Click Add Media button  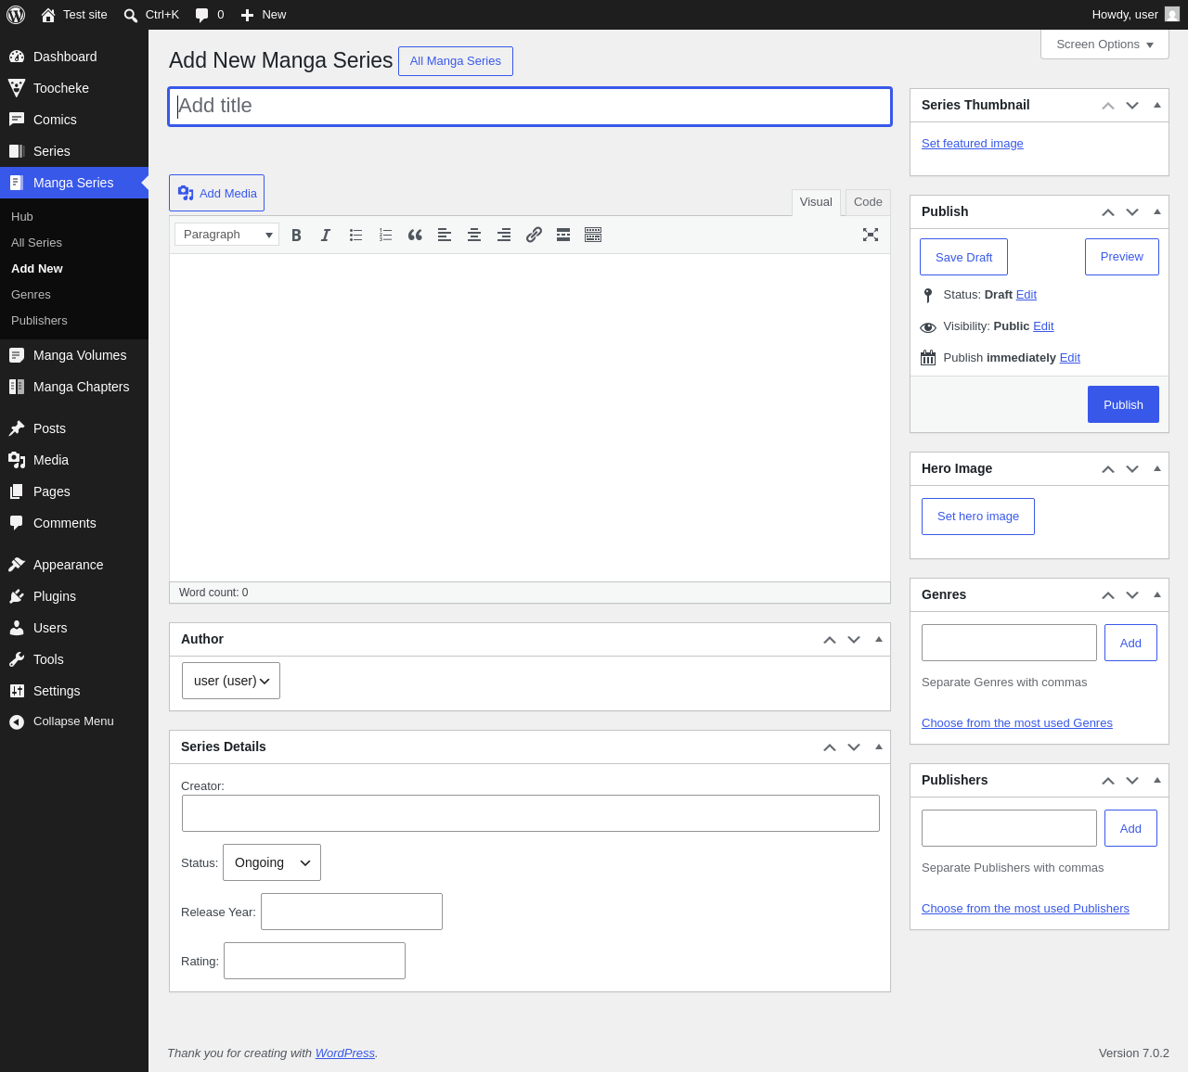(x=216, y=193)
